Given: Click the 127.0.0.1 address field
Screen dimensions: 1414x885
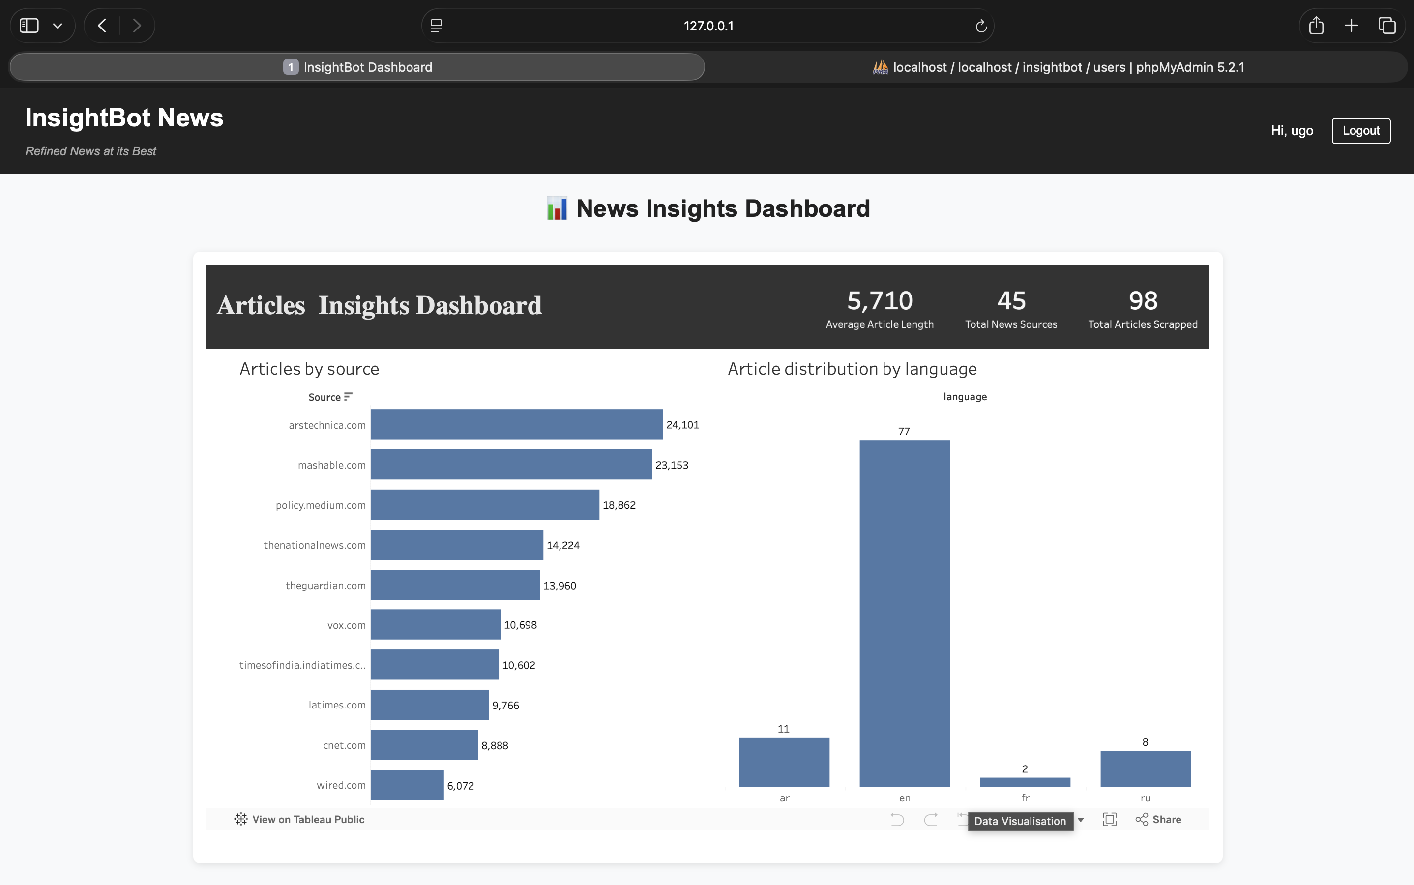Looking at the screenshot, I should 708,26.
